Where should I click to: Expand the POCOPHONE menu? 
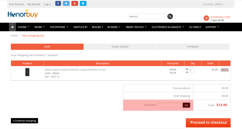[x=59, y=27]
